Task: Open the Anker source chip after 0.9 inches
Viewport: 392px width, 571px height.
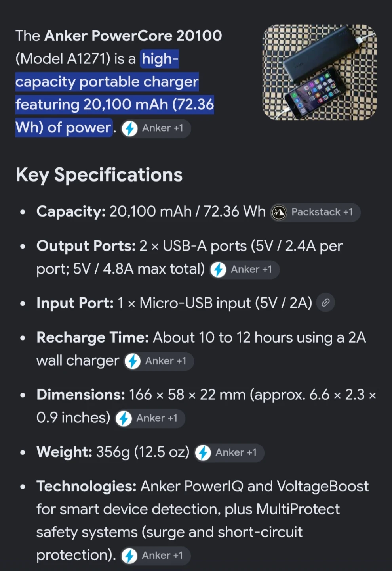Action: [150, 418]
